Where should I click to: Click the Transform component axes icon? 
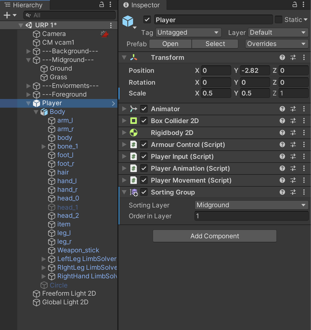click(134, 57)
